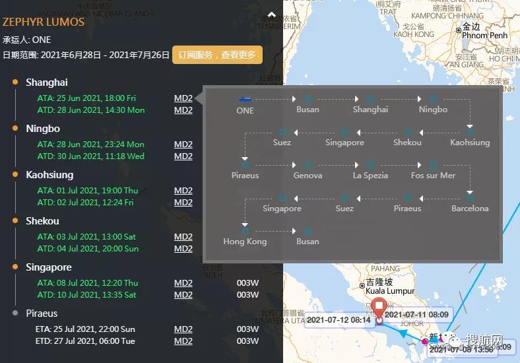Open the MD2 link for Kaohsiung ATA
Viewport: 520px width, 363px height.
pos(183,191)
